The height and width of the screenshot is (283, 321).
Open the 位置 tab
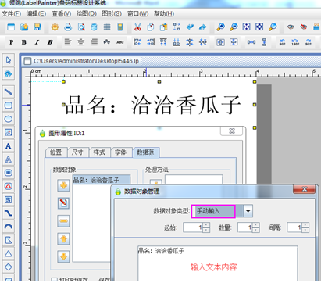[55, 152]
